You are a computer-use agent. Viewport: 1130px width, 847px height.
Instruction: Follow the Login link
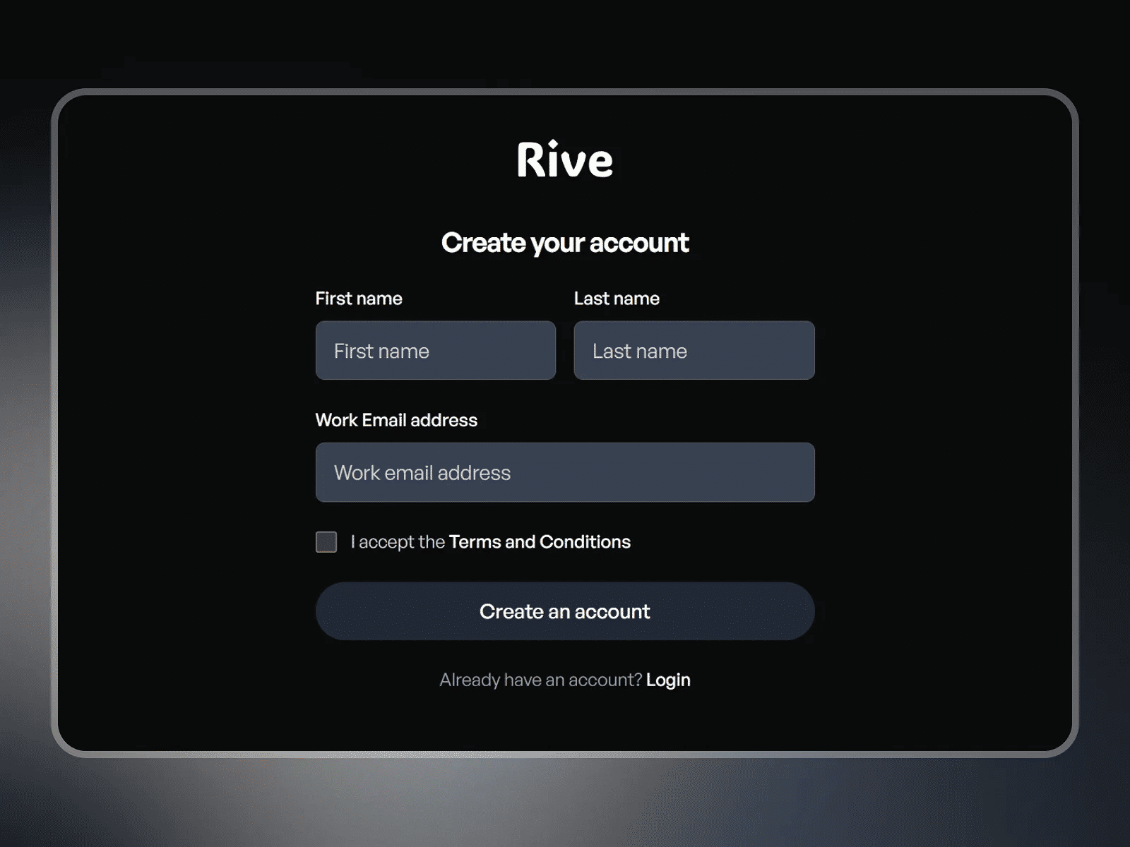click(x=668, y=680)
